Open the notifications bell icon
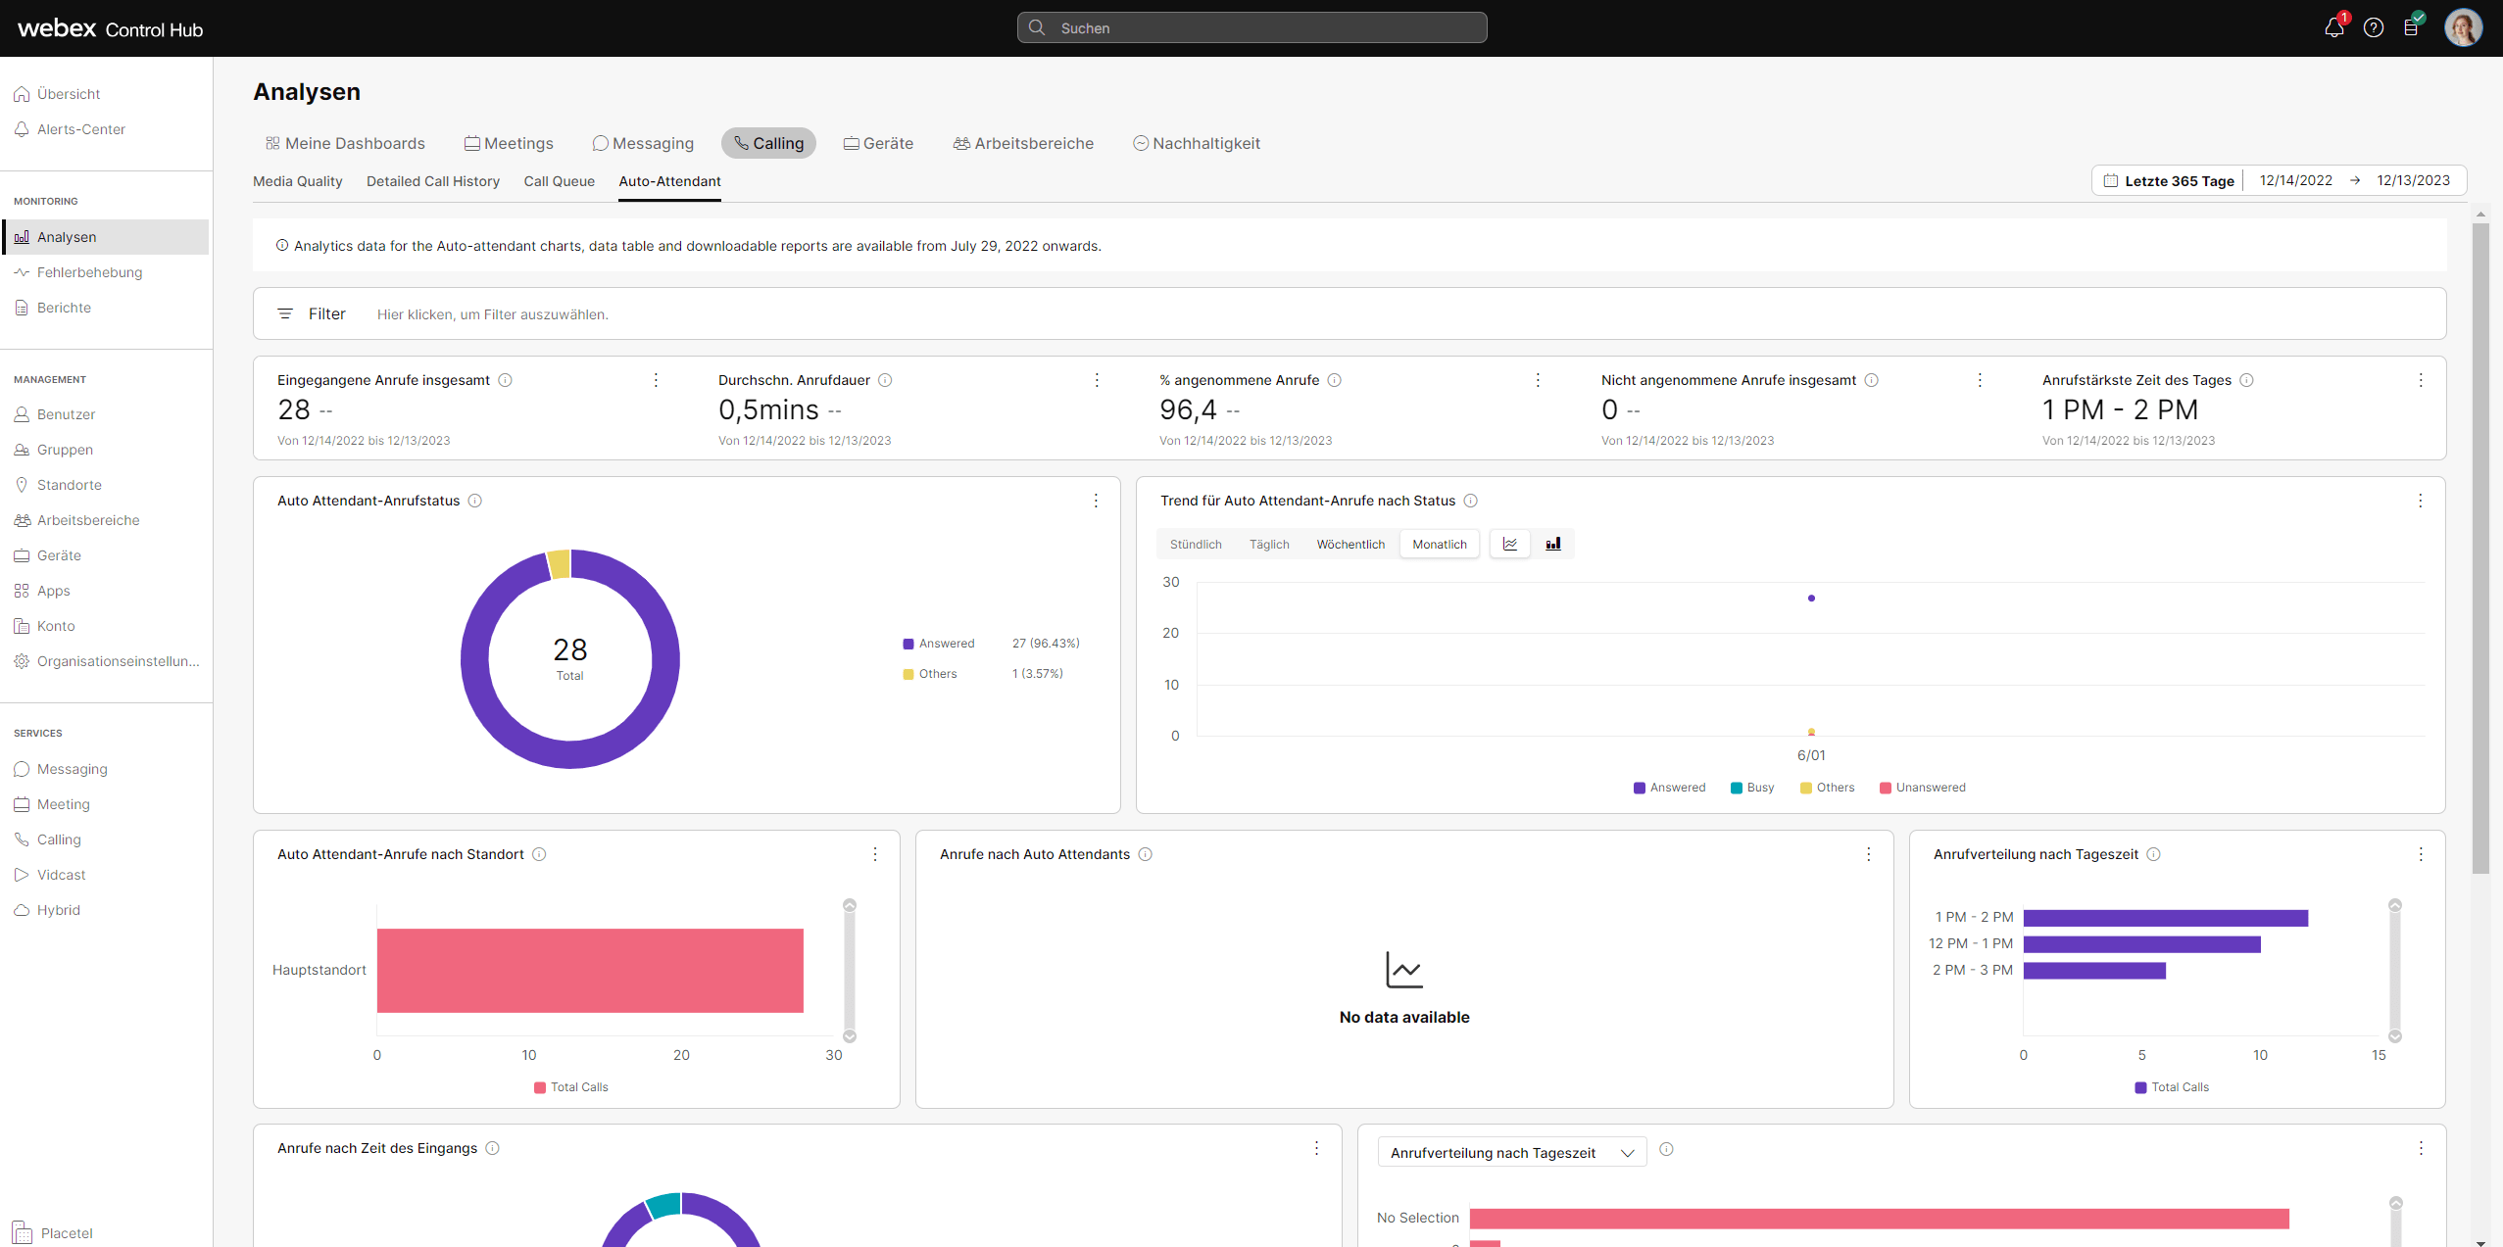Screen dimensions: 2503x1247 point(2333,27)
